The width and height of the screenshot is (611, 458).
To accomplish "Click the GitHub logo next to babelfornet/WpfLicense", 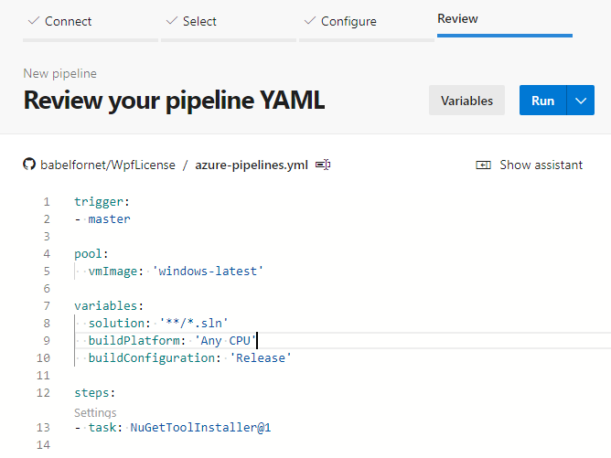I will [29, 165].
